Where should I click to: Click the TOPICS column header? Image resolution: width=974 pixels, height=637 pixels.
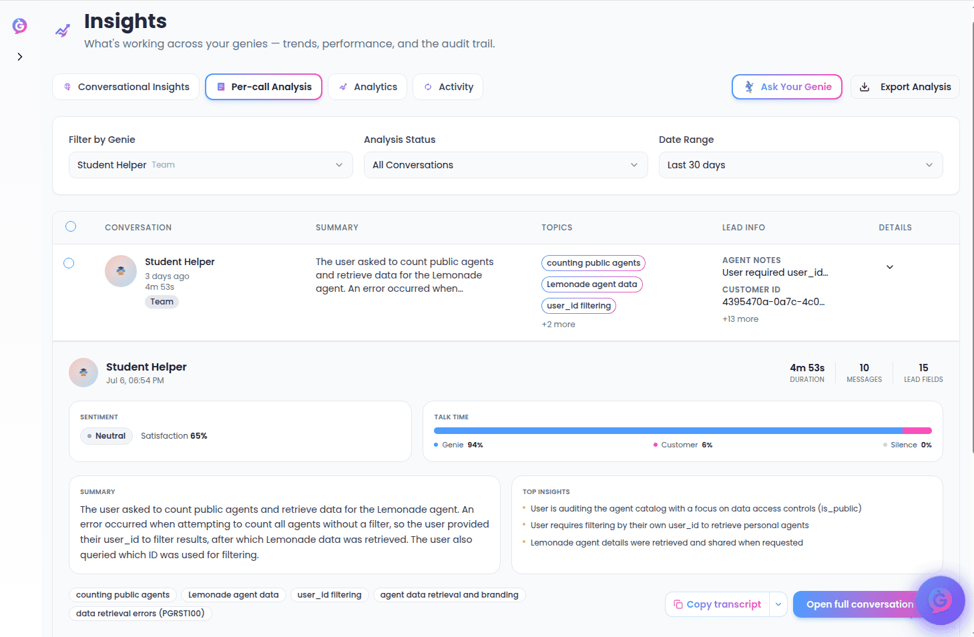(x=557, y=228)
